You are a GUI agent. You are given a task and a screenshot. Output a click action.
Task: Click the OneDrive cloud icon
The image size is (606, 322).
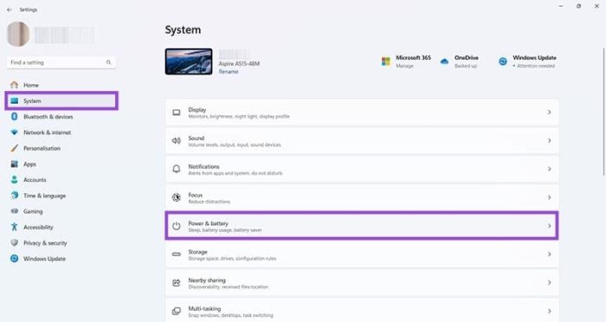(444, 61)
